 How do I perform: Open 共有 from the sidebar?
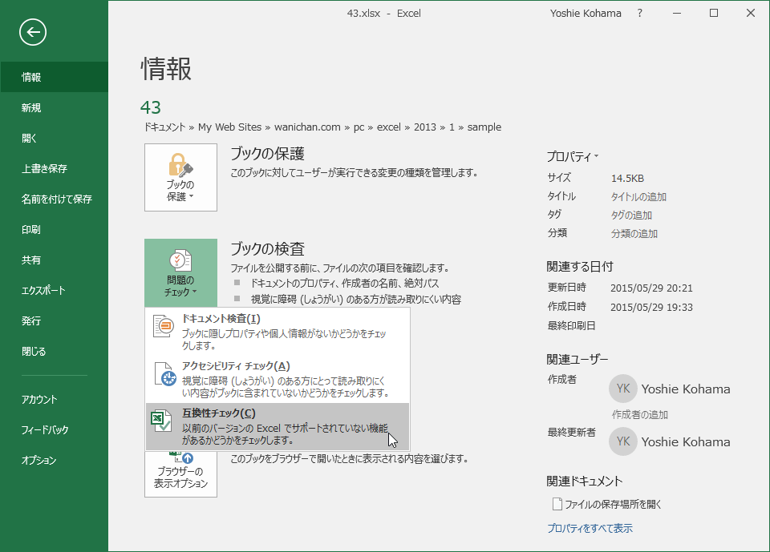pos(54,260)
